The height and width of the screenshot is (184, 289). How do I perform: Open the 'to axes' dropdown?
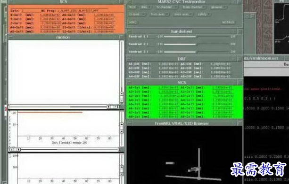point(137,14)
